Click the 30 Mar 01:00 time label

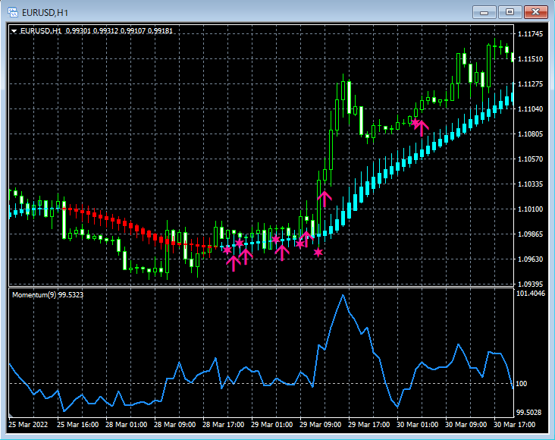coord(417,424)
